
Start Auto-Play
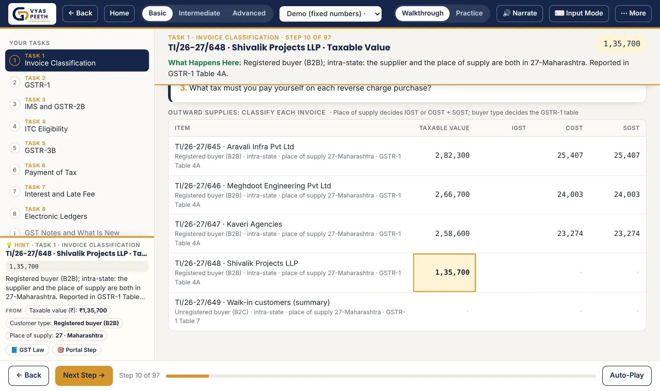(627, 376)
